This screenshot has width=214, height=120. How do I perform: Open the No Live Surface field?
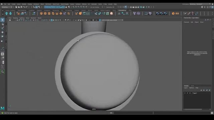point(95,7)
